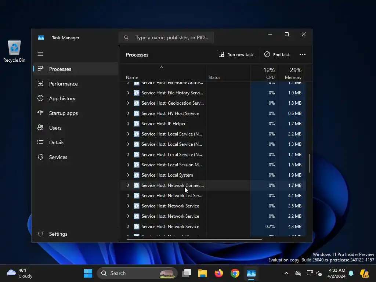This screenshot has width=376, height=282.
Task: Click the magnifier icon in Task Manager search
Action: (x=126, y=38)
